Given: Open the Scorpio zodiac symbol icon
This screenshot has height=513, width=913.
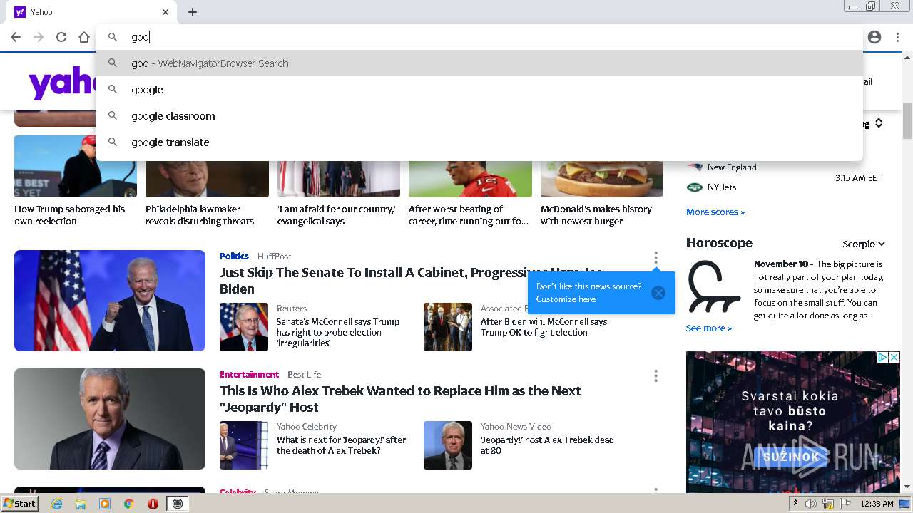Looking at the screenshot, I should 714,287.
